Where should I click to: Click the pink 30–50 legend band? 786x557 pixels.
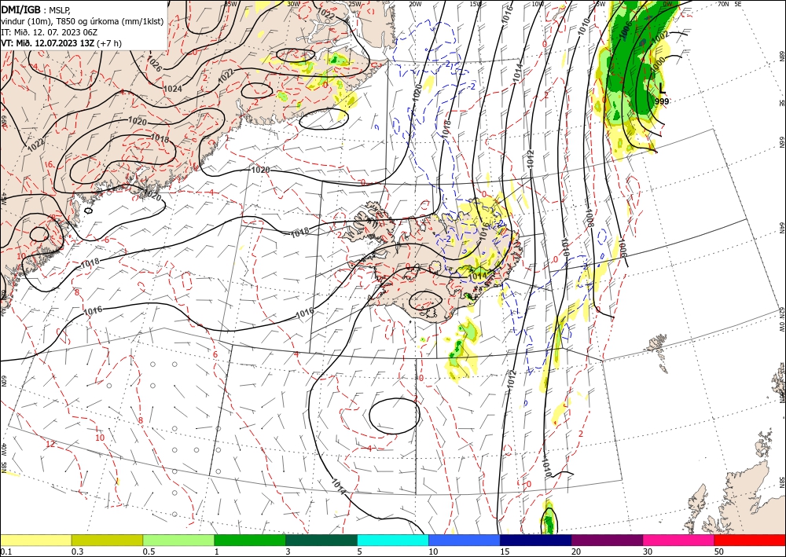tap(679, 540)
